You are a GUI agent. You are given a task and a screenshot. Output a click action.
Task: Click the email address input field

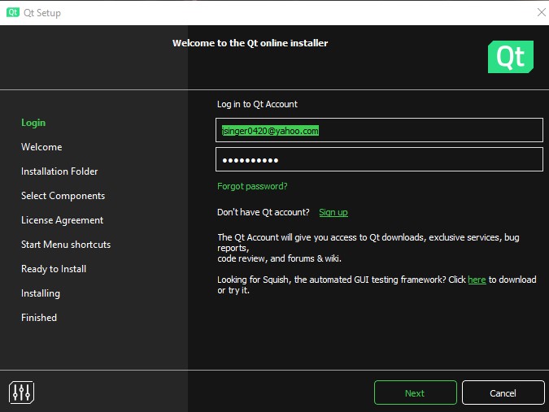point(379,130)
